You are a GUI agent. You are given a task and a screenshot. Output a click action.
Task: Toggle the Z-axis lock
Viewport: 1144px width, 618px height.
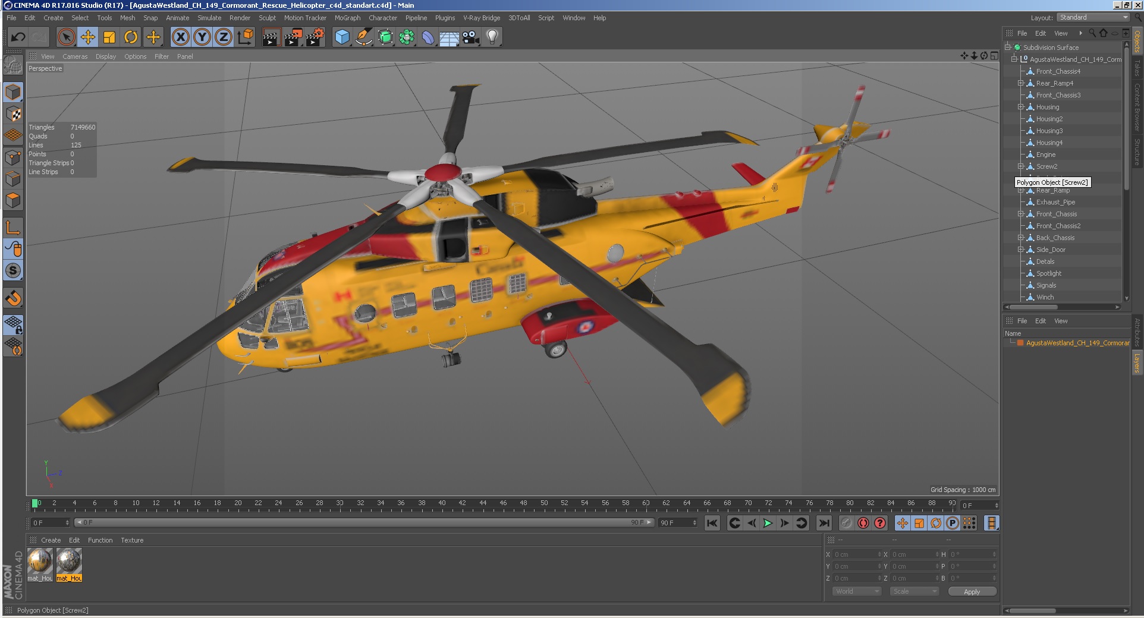click(224, 37)
